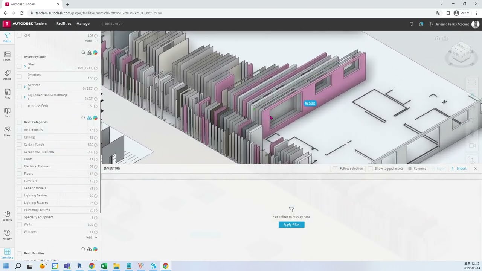Open Excel from the Windows taskbar
482x271 pixels.
click(104, 266)
